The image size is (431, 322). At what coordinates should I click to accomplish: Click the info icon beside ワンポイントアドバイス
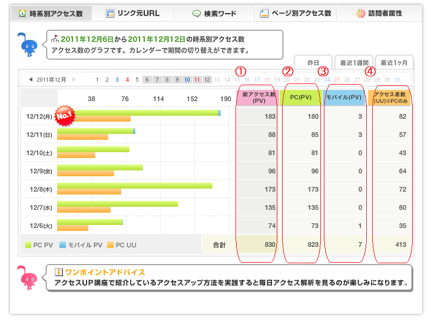[58, 272]
